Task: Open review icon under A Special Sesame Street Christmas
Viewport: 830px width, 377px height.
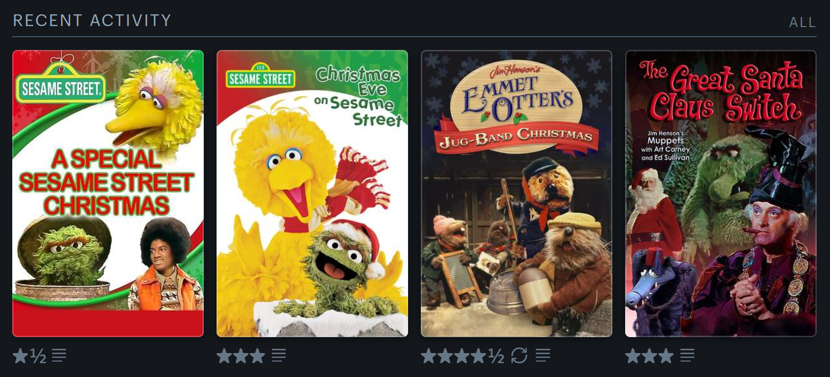Action: 59,355
